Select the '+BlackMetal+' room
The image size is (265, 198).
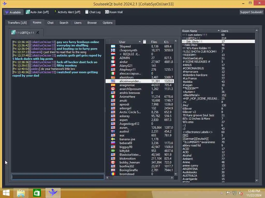[x=218, y=95]
